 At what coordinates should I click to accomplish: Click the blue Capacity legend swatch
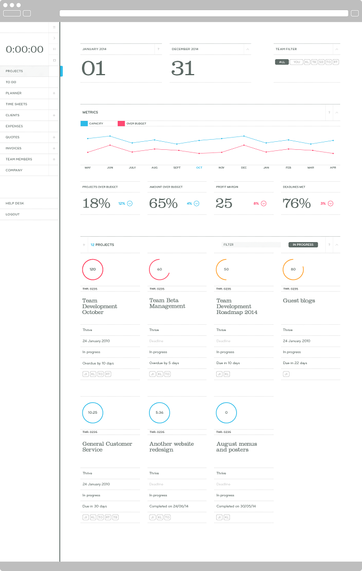coord(84,124)
